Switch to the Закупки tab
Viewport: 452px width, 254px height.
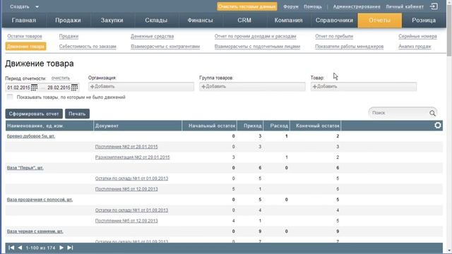point(112,20)
